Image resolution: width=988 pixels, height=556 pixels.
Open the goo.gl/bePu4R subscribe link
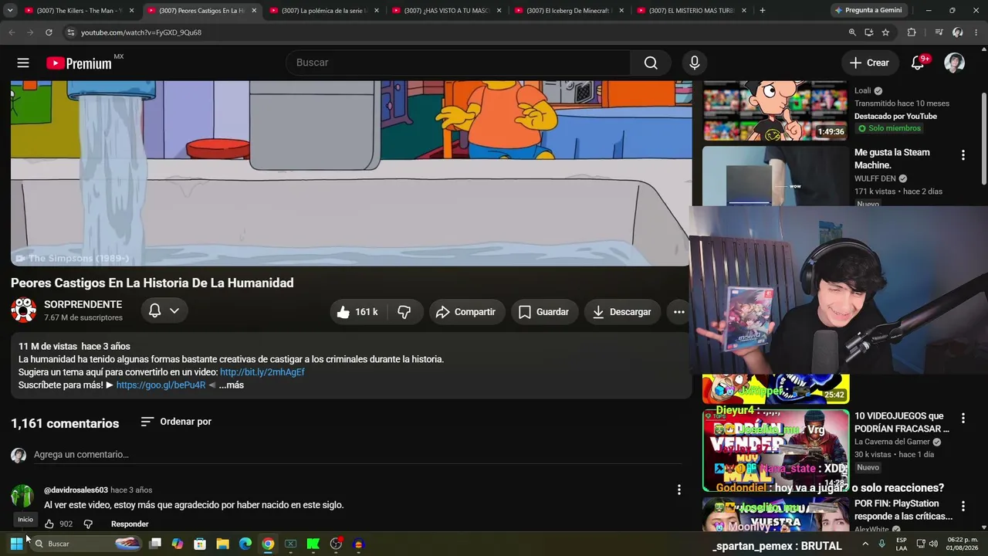[x=161, y=385]
